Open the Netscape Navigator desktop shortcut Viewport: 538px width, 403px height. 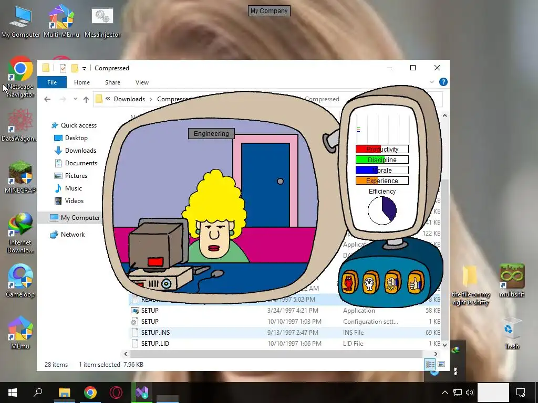pyautogui.click(x=20, y=77)
